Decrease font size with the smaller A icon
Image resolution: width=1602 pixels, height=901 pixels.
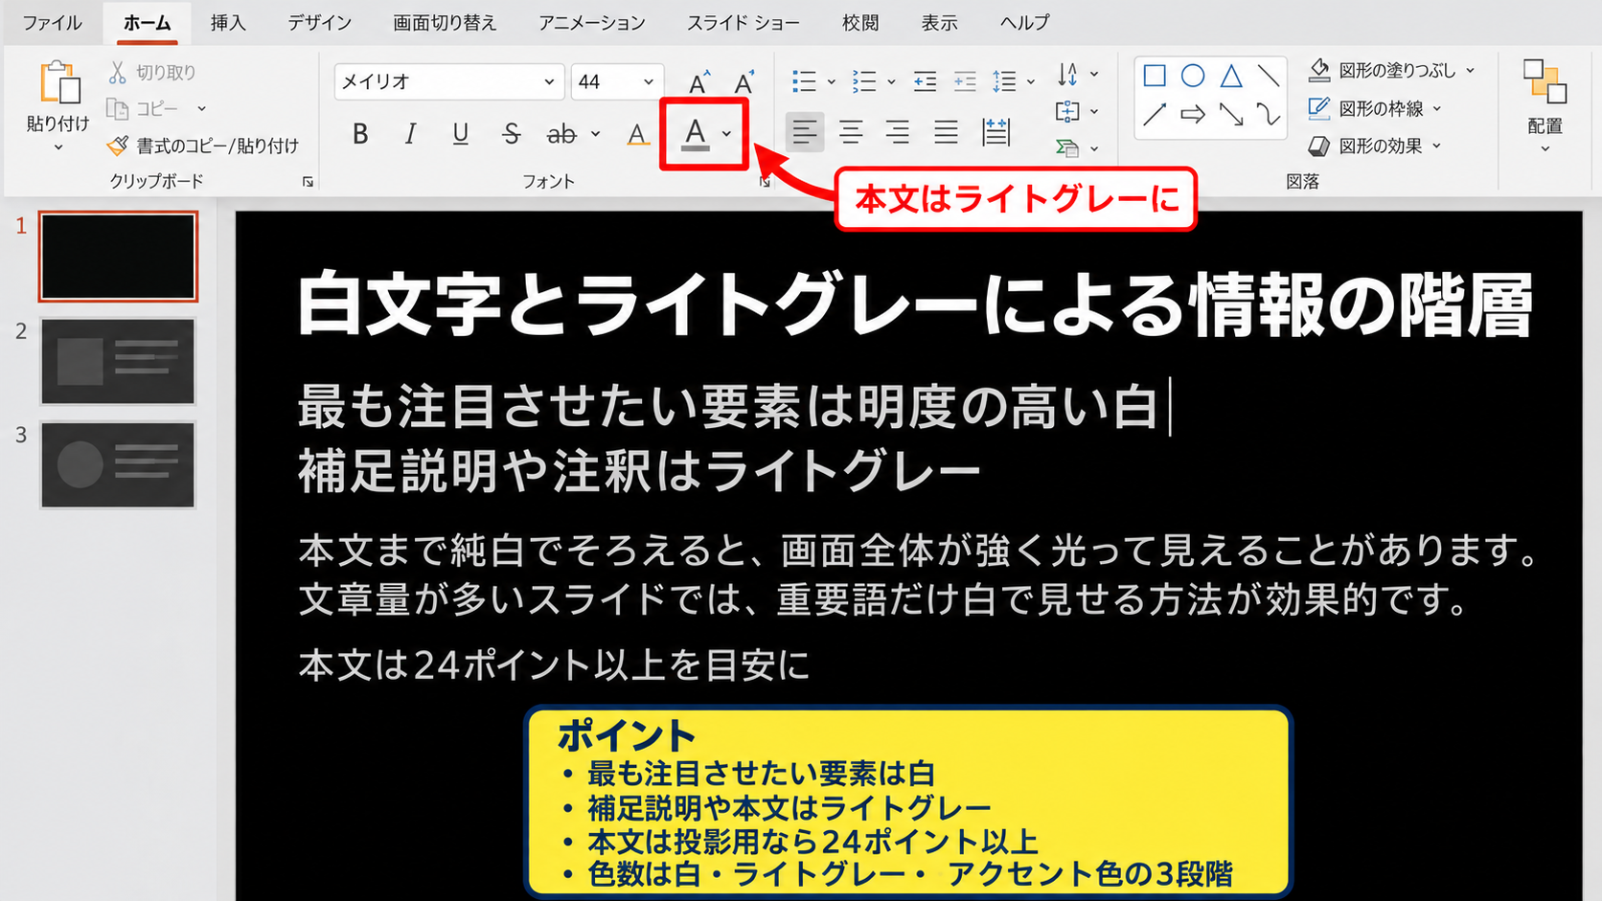744,82
